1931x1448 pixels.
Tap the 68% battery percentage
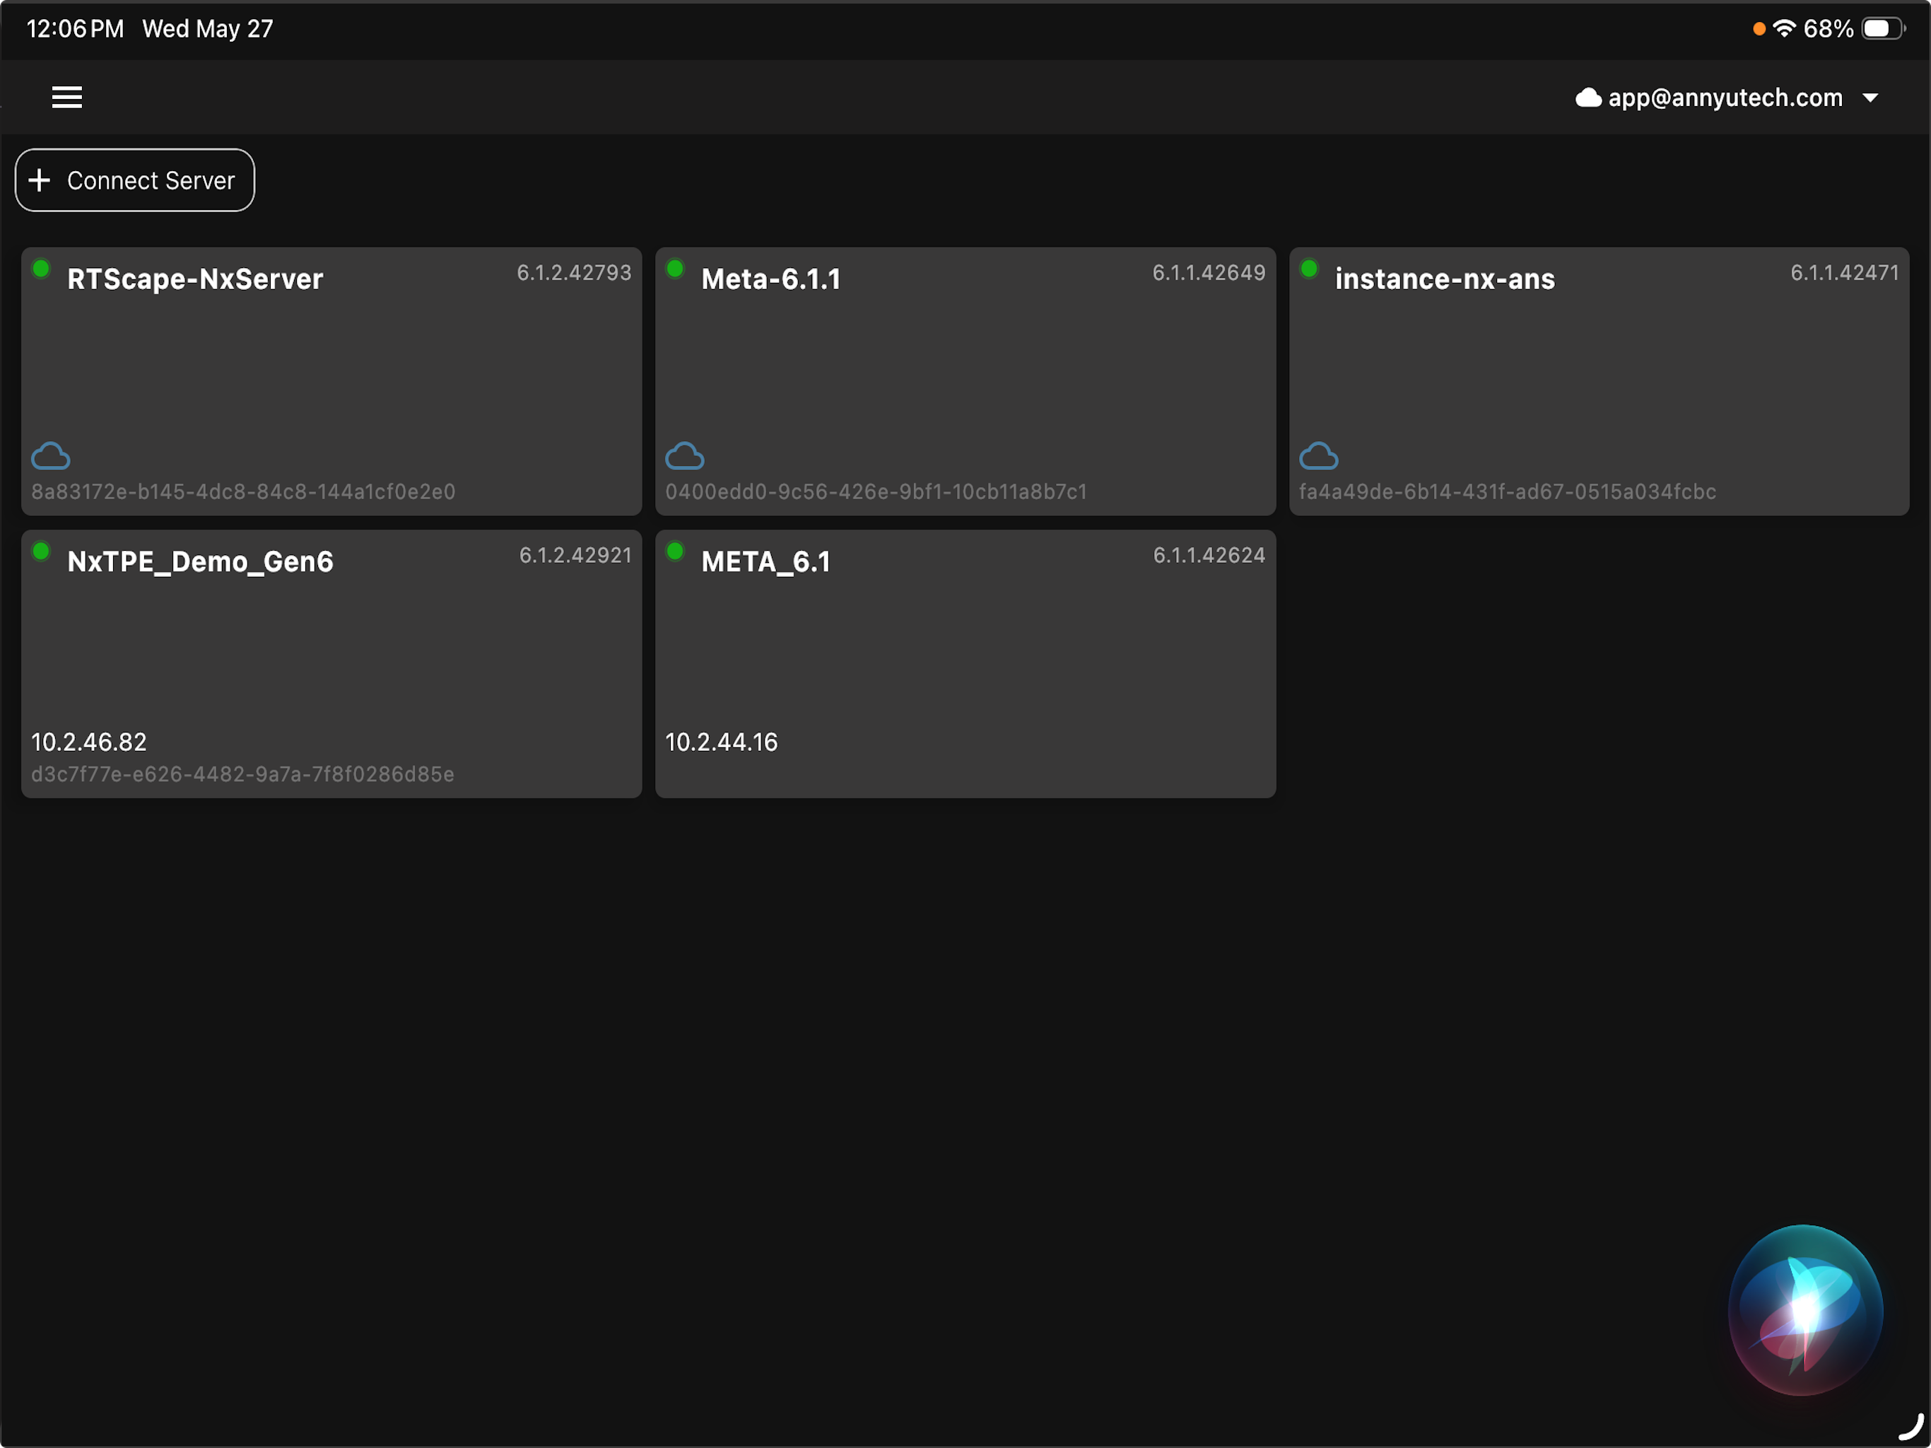coord(1828,29)
